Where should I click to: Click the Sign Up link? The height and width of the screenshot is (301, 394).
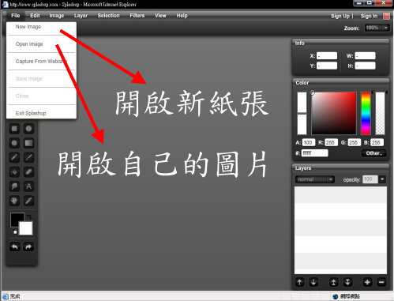pyautogui.click(x=340, y=16)
